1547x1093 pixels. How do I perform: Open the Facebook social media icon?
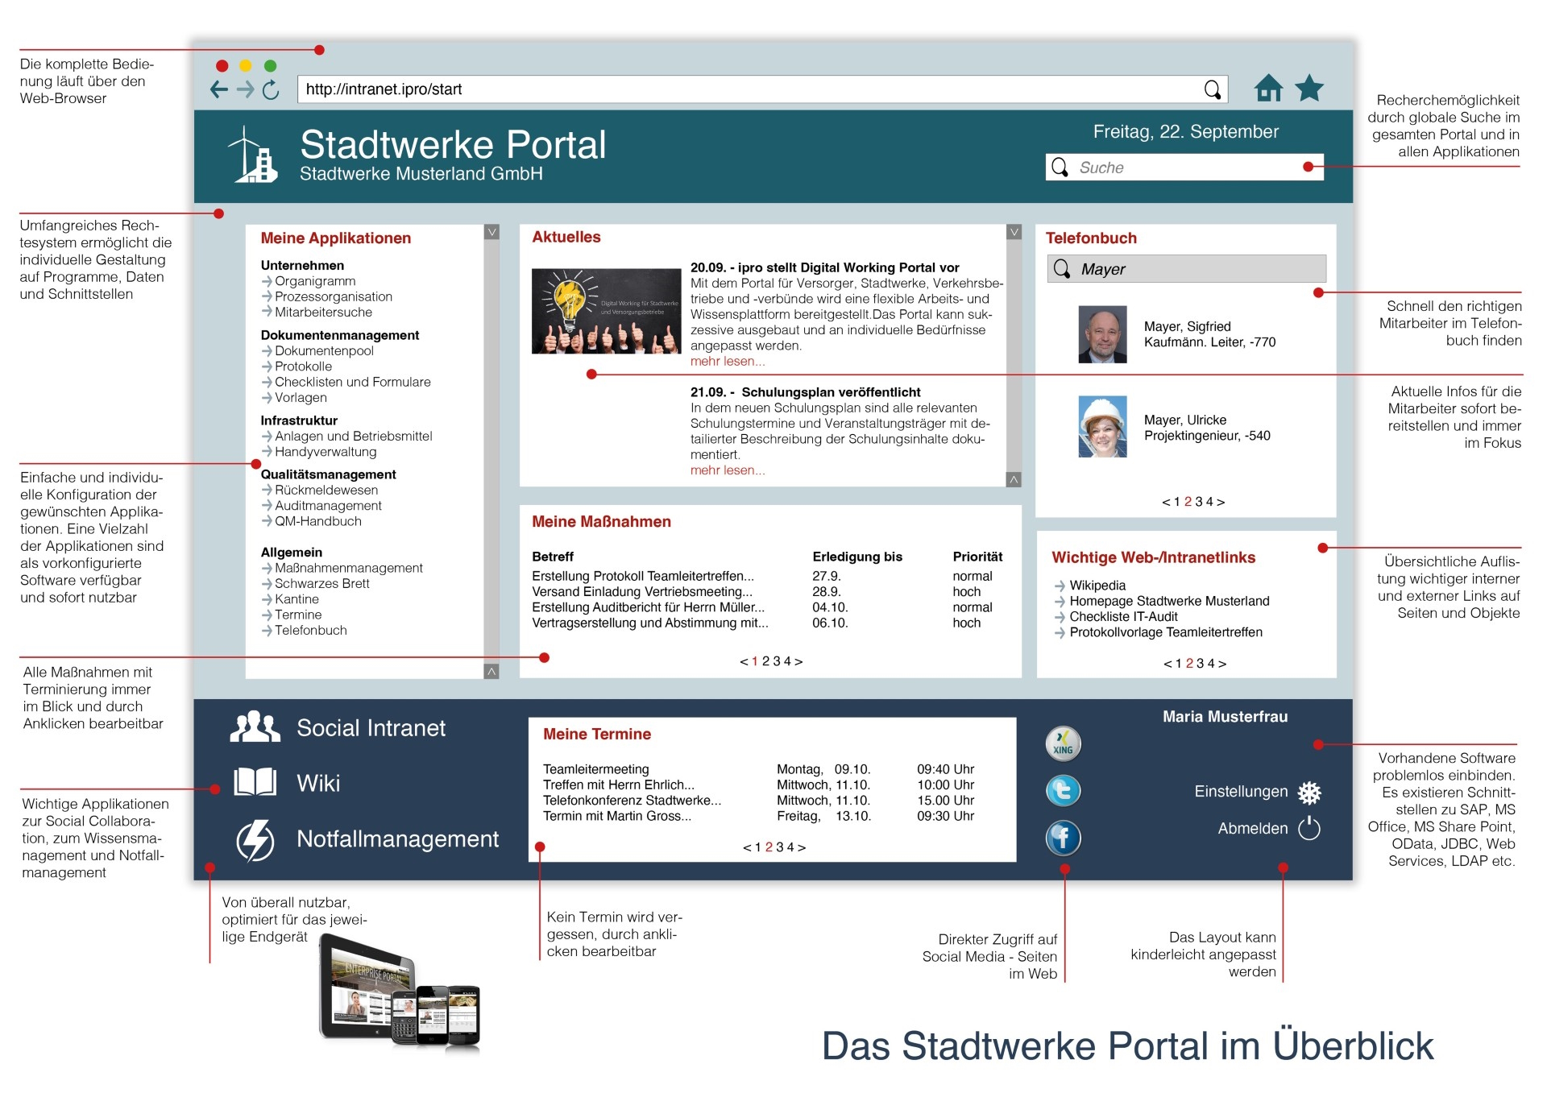tap(1063, 838)
